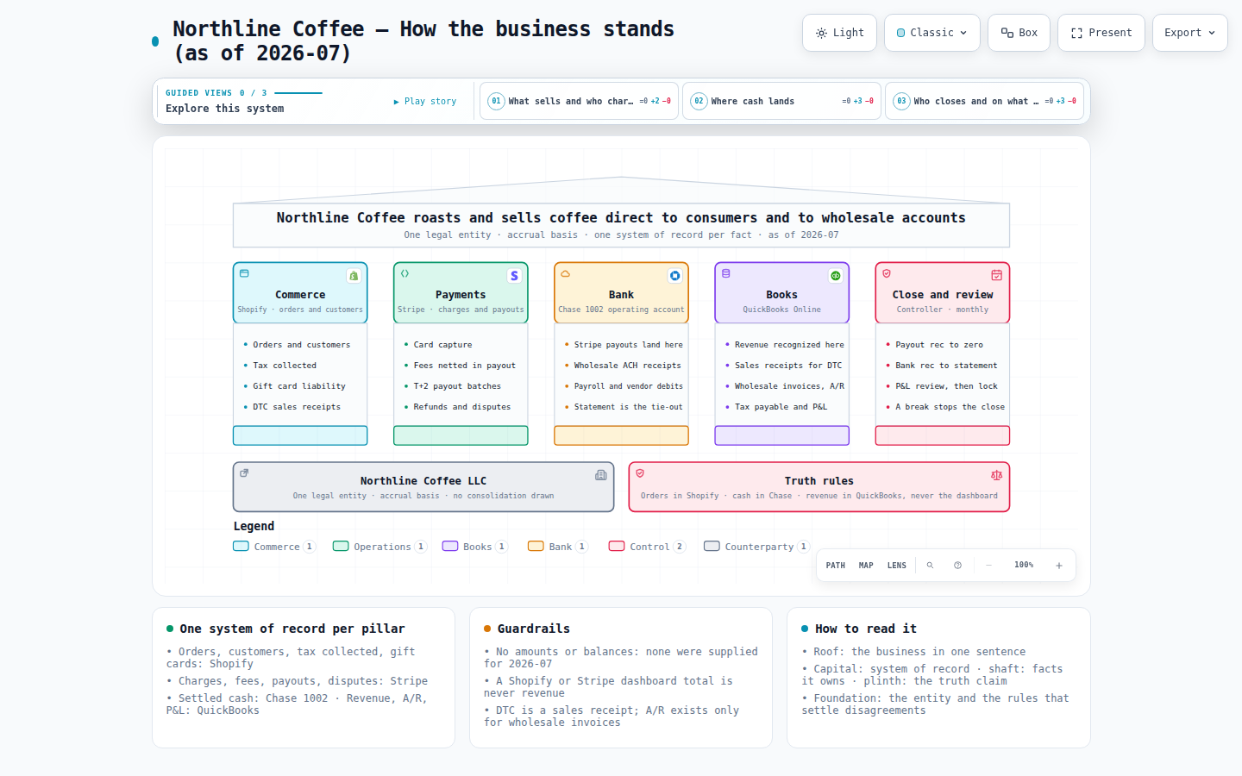
Task: Open the Classic style dropdown
Action: pos(931,33)
